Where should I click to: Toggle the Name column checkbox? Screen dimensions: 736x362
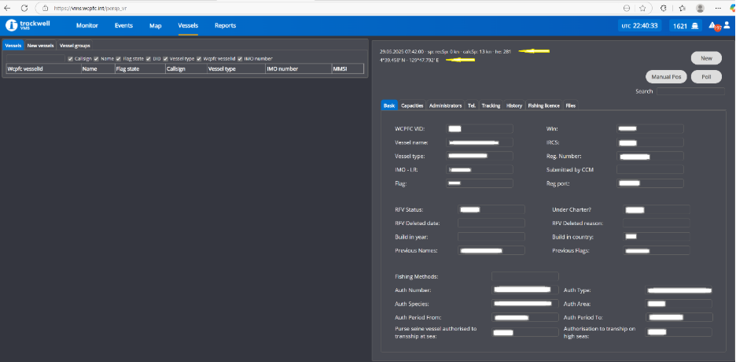(x=96, y=59)
